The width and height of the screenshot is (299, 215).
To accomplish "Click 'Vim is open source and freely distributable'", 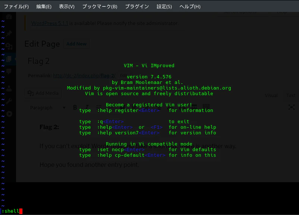I will (149, 94).
